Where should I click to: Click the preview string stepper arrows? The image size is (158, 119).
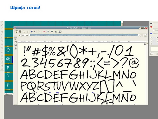click(142, 35)
